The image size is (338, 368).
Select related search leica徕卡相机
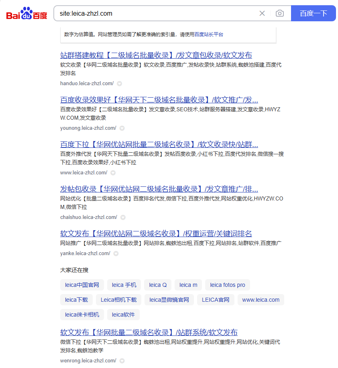(x=82, y=315)
